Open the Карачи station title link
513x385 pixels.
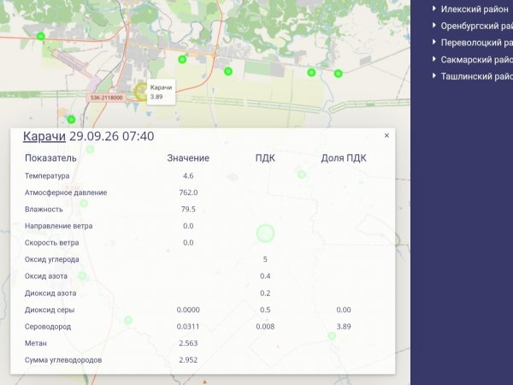click(44, 136)
